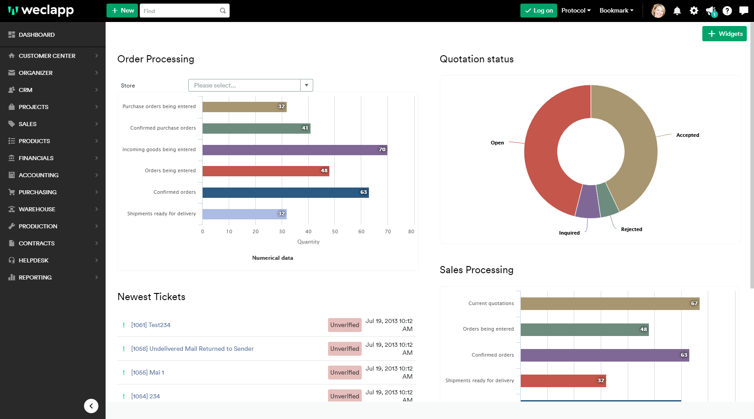
Task: Click the Accepted segment of donut chart
Action: pyautogui.click(x=638, y=144)
